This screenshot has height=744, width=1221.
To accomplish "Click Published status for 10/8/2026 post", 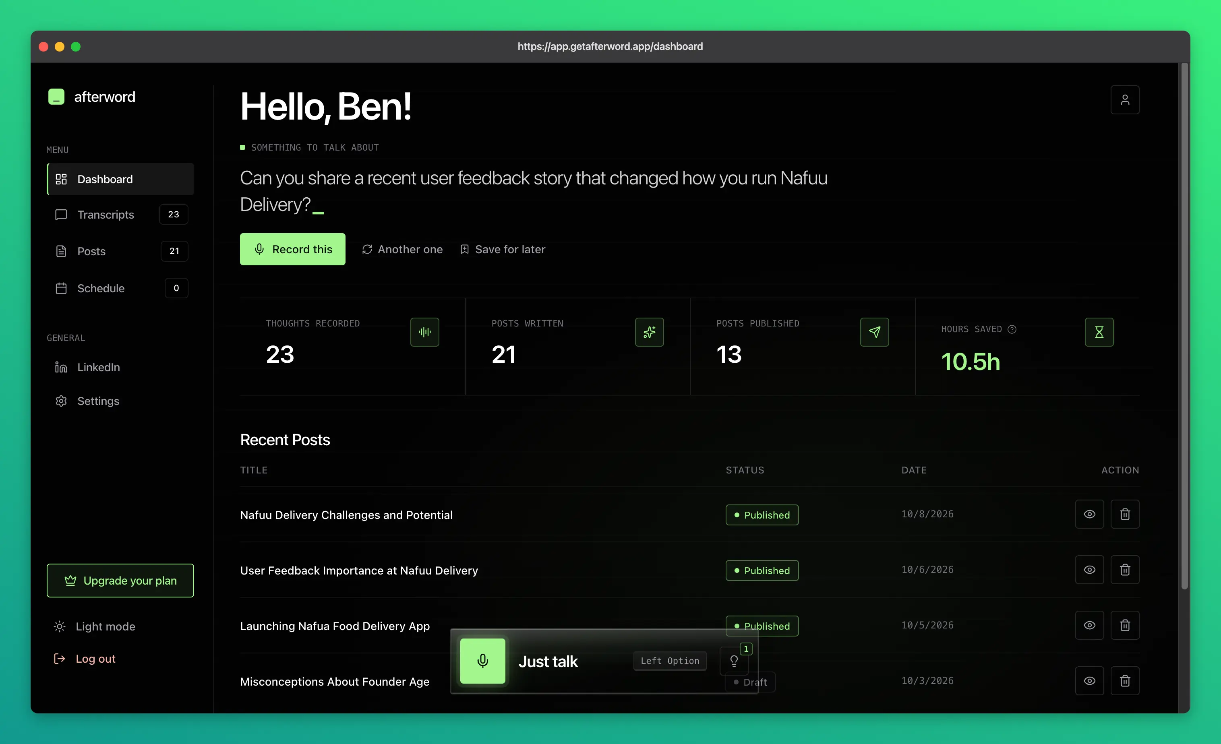I will click(762, 515).
